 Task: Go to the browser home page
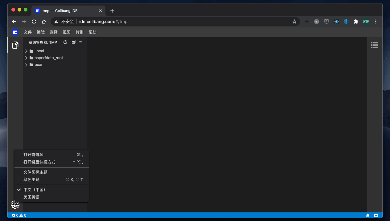point(44,22)
